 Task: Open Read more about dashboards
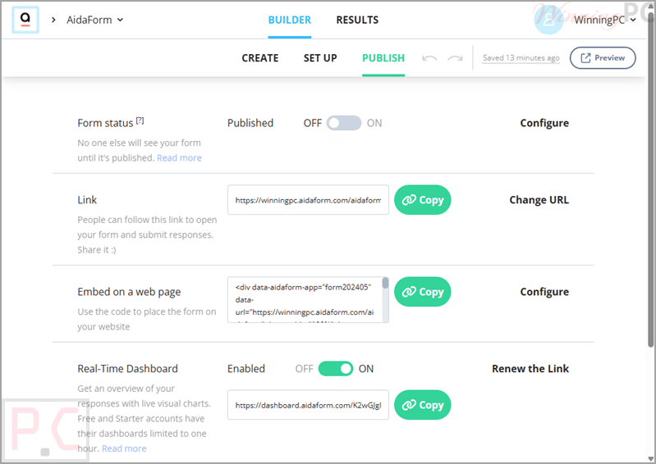[124, 448]
